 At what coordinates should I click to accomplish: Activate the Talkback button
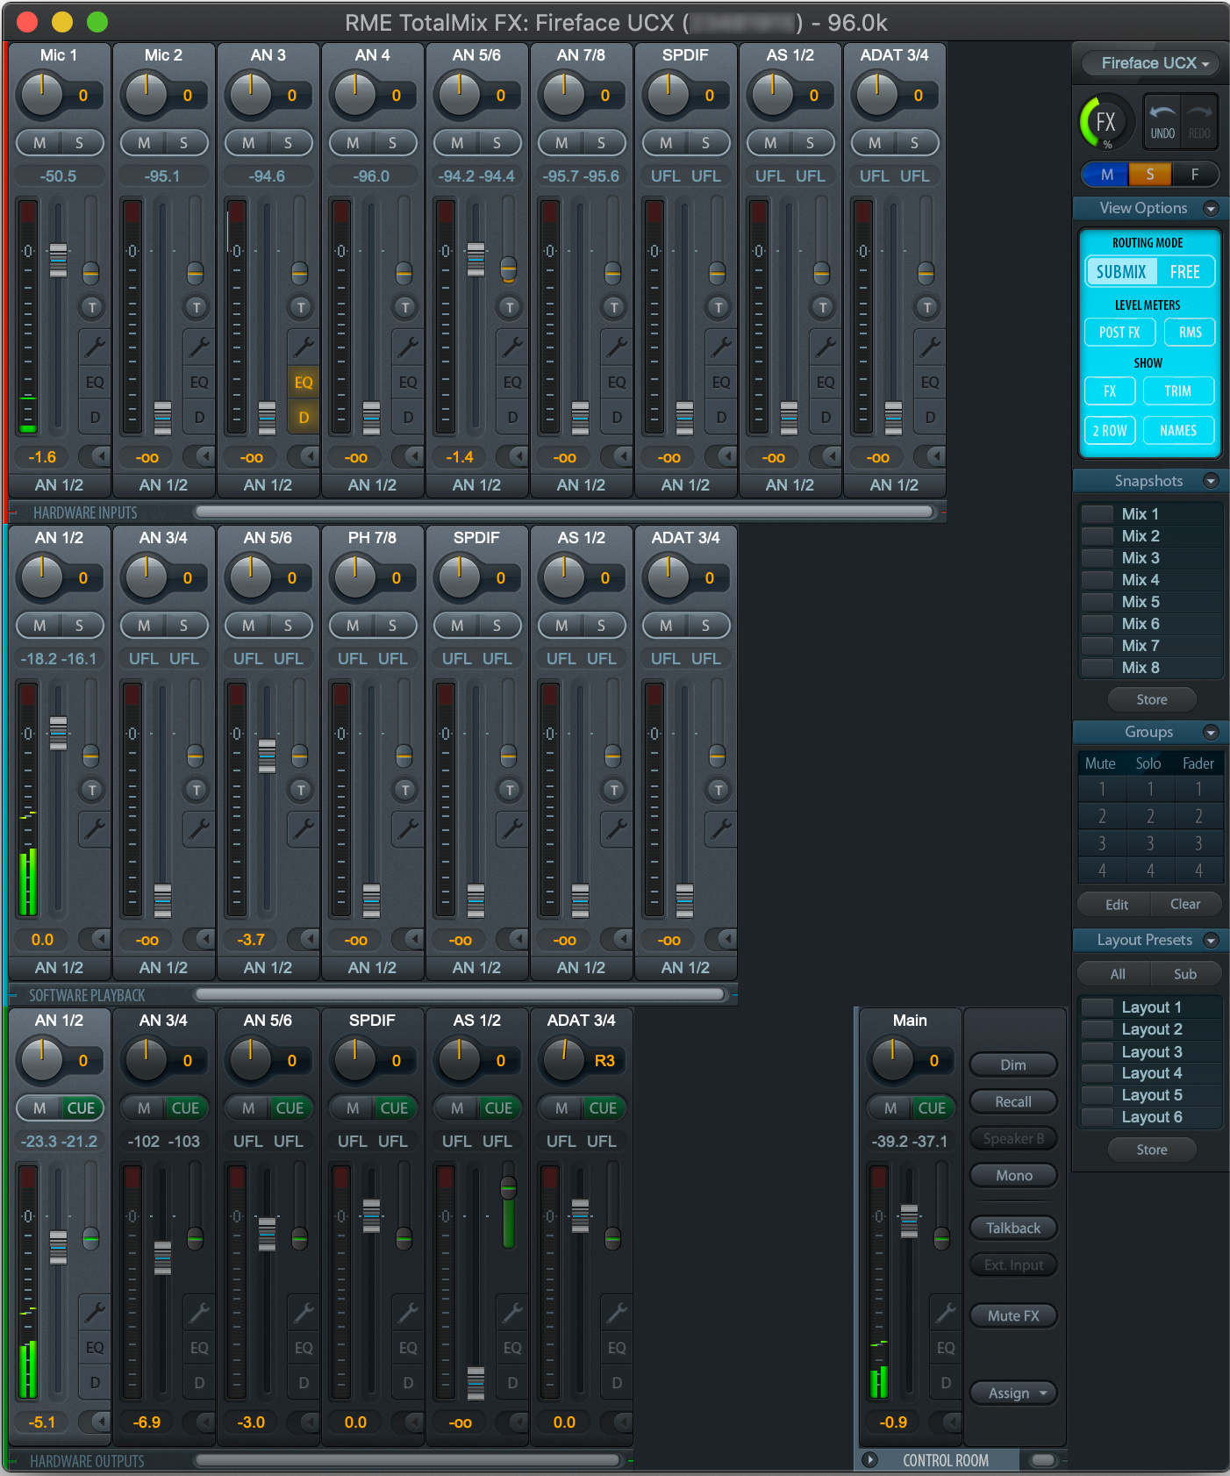pyautogui.click(x=1013, y=1229)
